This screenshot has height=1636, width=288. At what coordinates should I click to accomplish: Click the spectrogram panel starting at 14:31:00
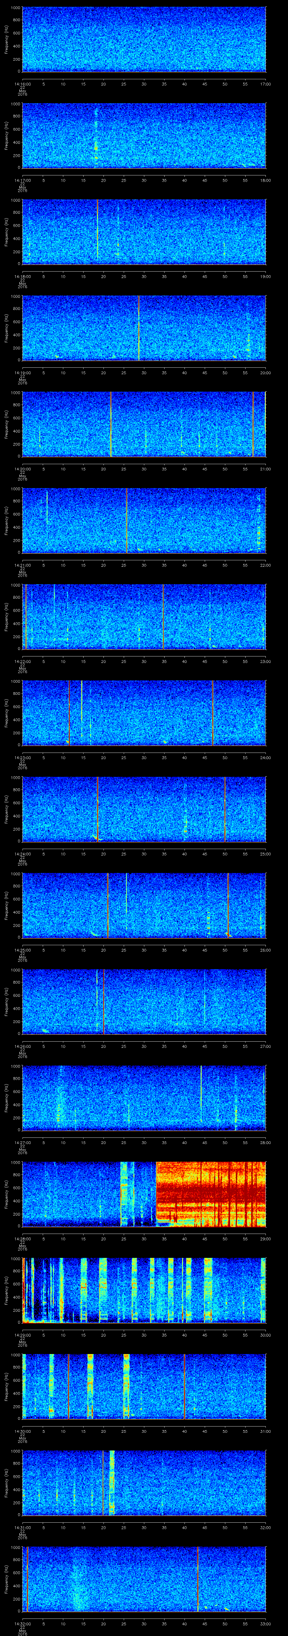click(144, 1483)
